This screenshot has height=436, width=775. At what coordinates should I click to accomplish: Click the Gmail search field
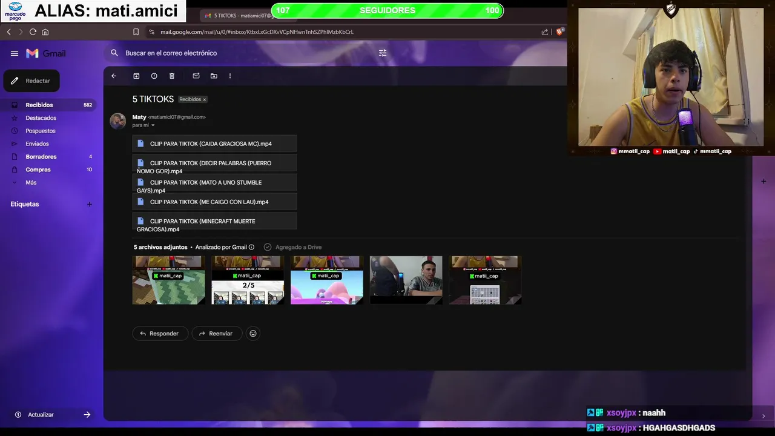[248, 53]
